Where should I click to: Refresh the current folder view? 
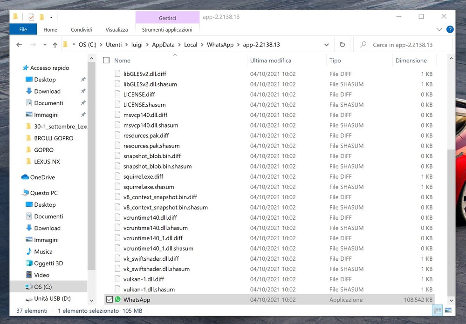(343, 45)
